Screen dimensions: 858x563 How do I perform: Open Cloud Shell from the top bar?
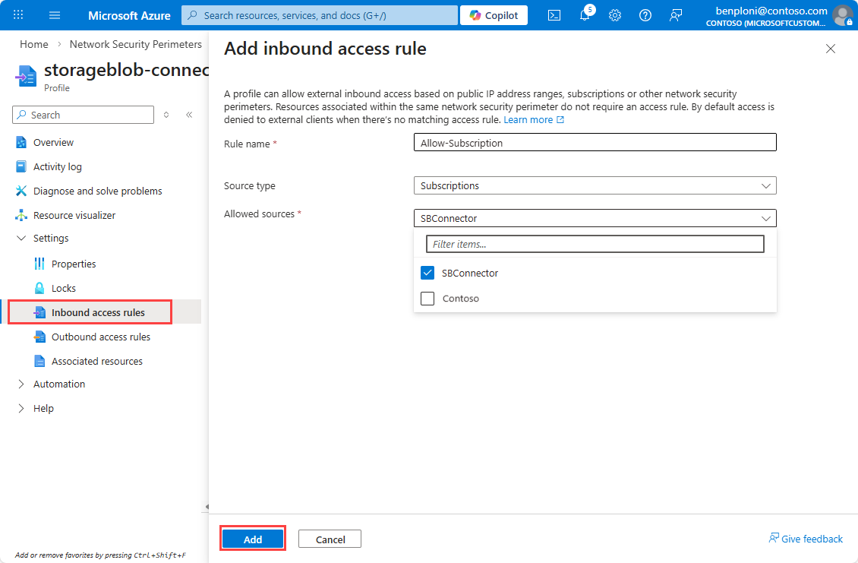(x=554, y=15)
